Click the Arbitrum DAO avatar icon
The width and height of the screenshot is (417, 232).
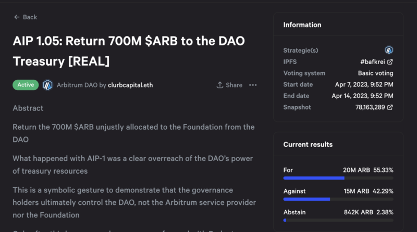point(47,84)
